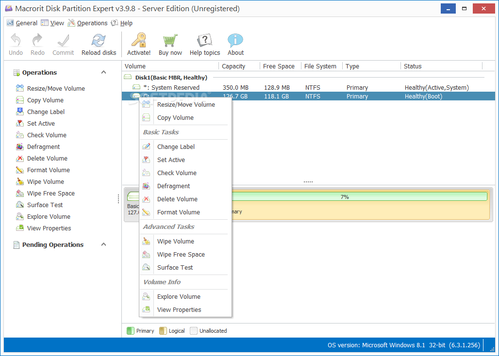Sort by the Type column header
This screenshot has height=356, width=499.
point(371,66)
